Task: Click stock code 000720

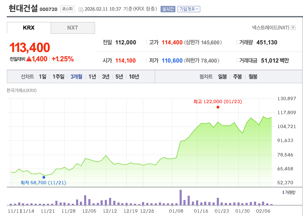Action: [49, 9]
